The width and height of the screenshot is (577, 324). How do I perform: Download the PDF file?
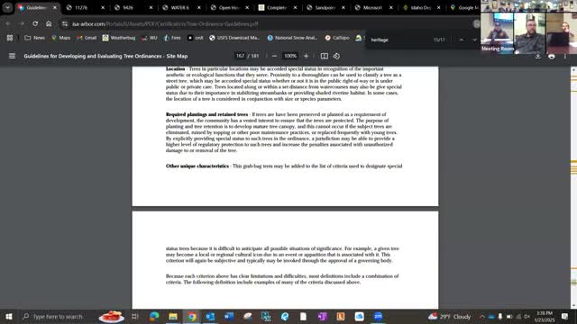pyautogui.click(x=537, y=56)
